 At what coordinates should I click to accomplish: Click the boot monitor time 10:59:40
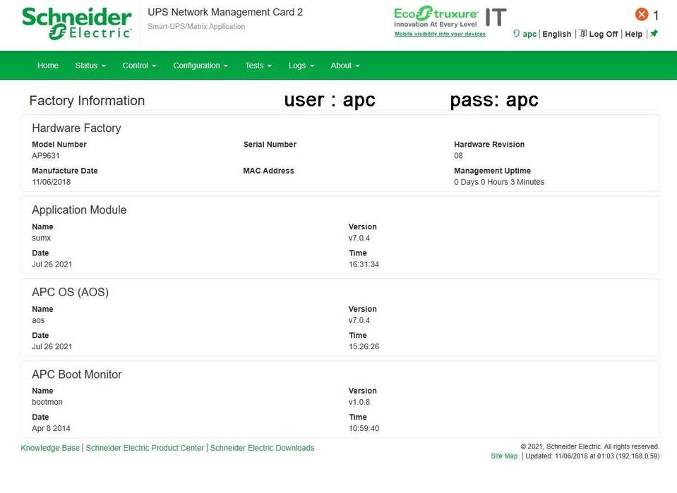(x=364, y=428)
